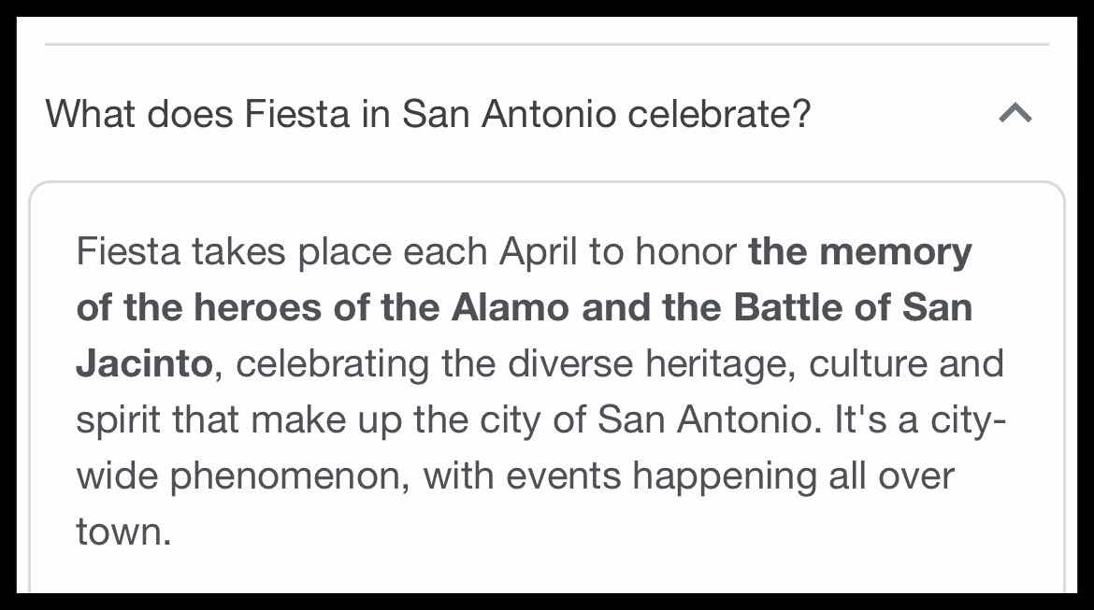Viewport: 1094px width, 610px height.
Task: Click the word 'phenomenon,' in the answer
Action: pyautogui.click(x=290, y=476)
